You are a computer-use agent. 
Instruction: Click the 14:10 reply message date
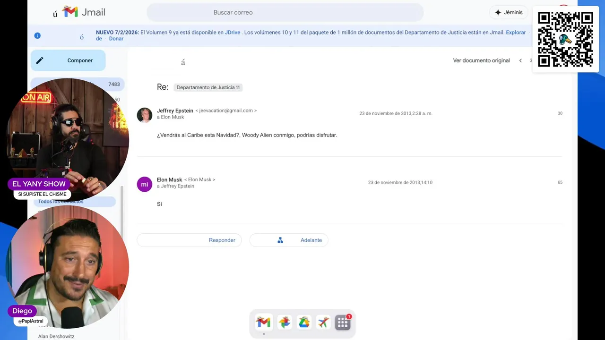tap(400, 182)
